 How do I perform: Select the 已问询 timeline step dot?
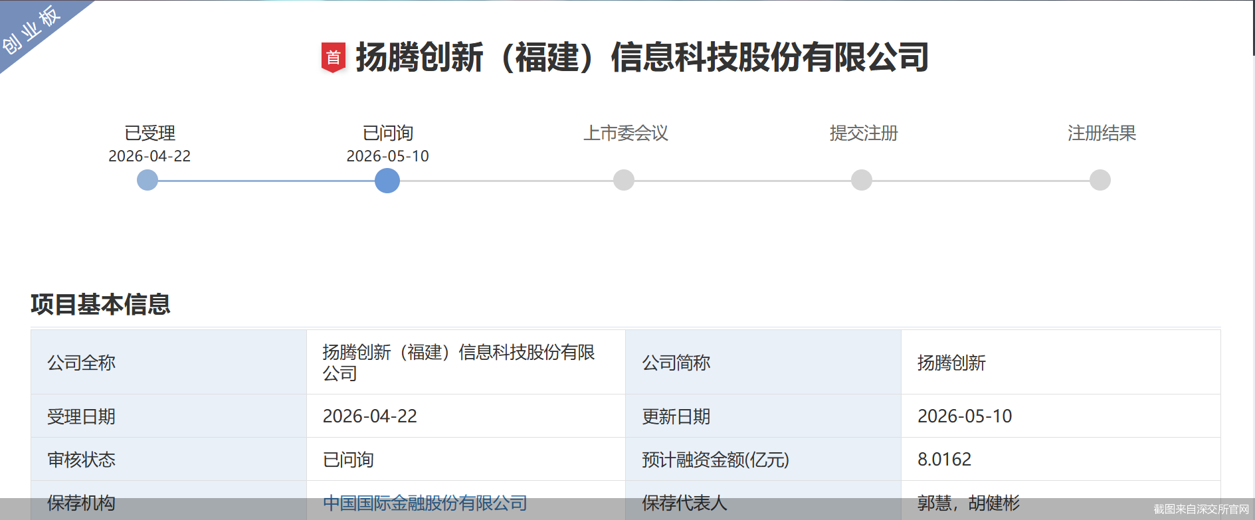[387, 181]
